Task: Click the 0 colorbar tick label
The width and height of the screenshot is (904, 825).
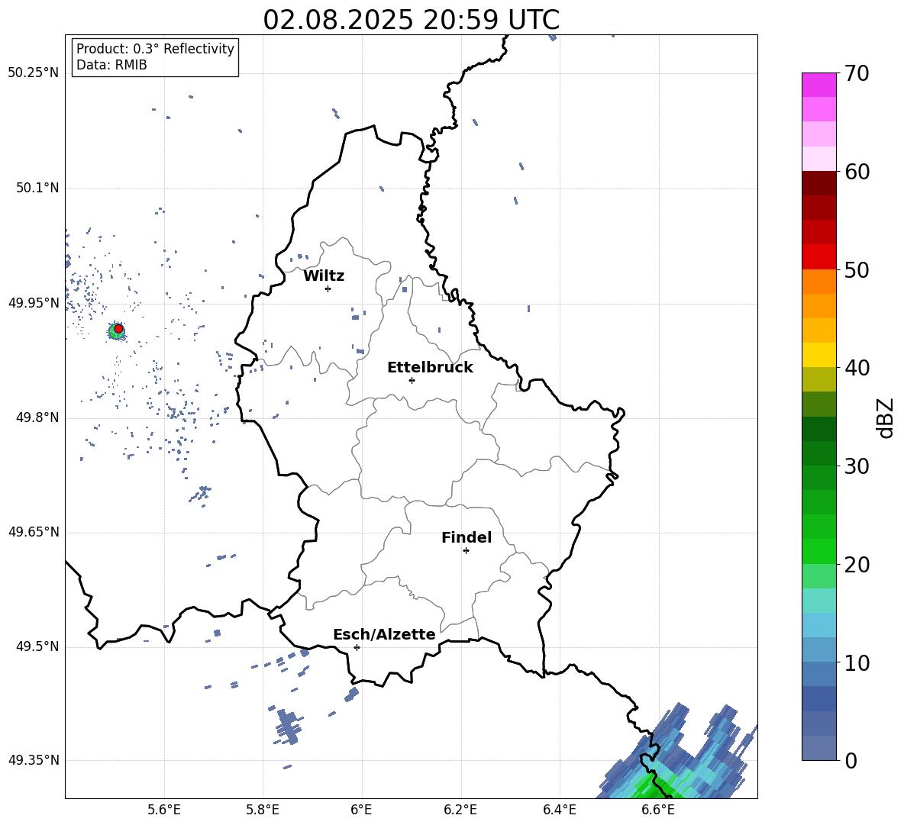Action: (x=851, y=761)
